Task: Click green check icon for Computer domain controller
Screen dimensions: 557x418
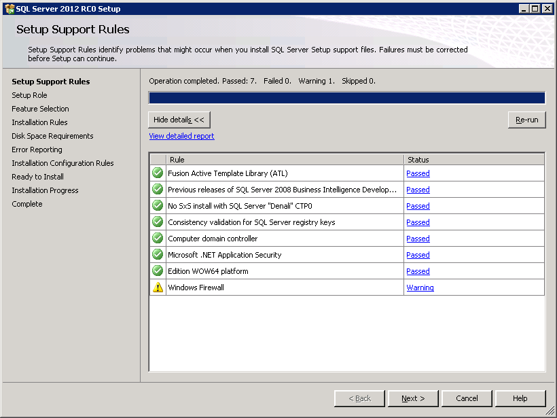Action: [158, 239]
